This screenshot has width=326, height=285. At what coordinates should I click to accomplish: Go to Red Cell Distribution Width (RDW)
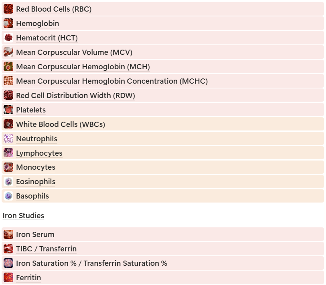point(76,96)
